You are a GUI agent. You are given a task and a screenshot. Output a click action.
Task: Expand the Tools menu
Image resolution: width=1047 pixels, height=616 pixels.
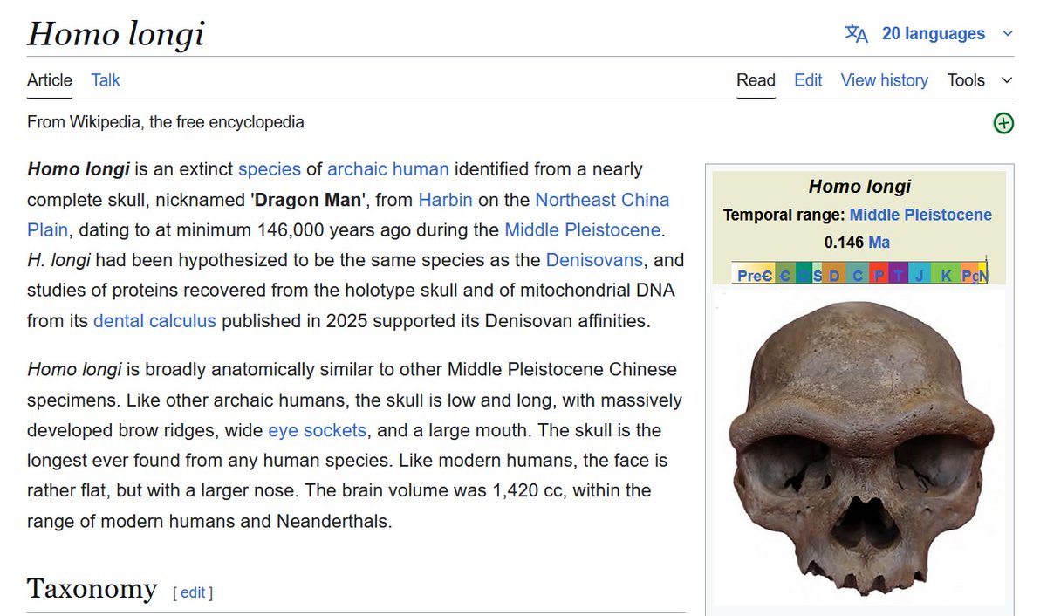[x=980, y=80]
